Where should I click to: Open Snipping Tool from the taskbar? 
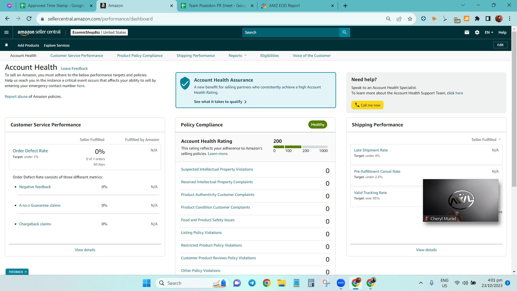click(x=326, y=283)
